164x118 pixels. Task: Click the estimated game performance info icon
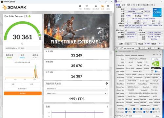[107, 84]
